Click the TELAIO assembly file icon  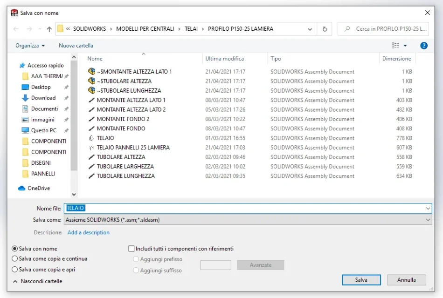pos(91,138)
